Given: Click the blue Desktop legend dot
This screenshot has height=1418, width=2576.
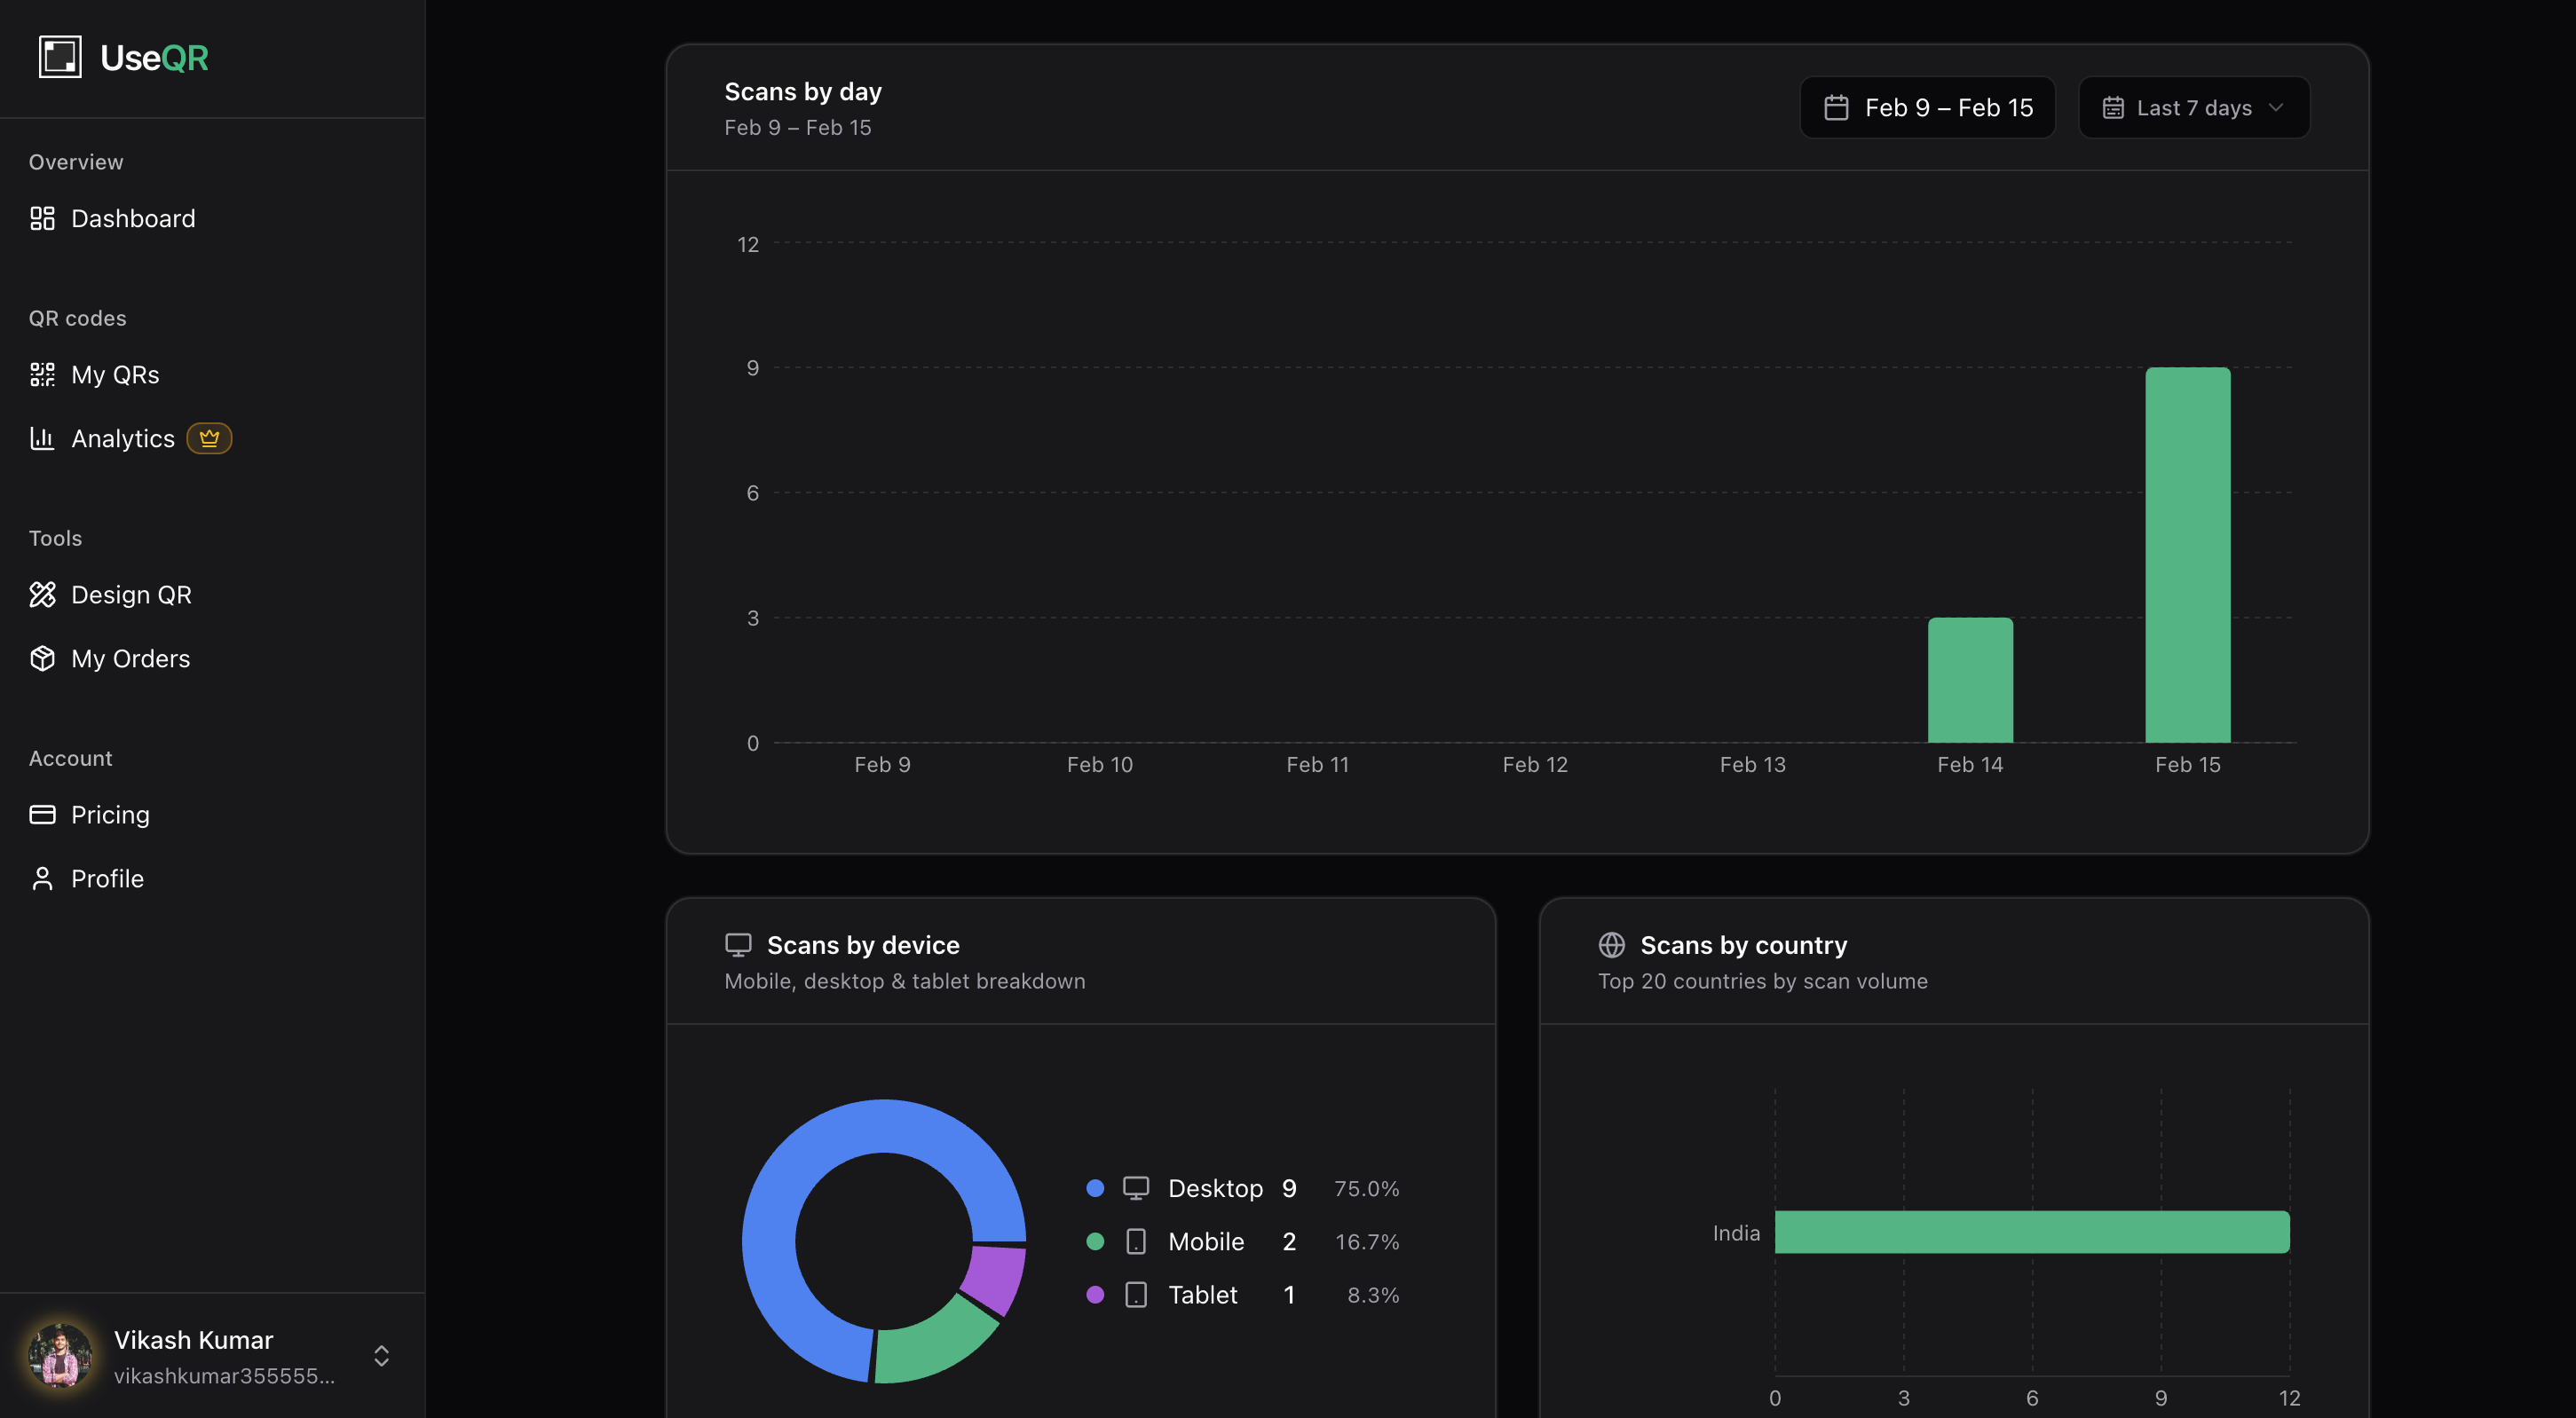Looking at the screenshot, I should [x=1095, y=1188].
